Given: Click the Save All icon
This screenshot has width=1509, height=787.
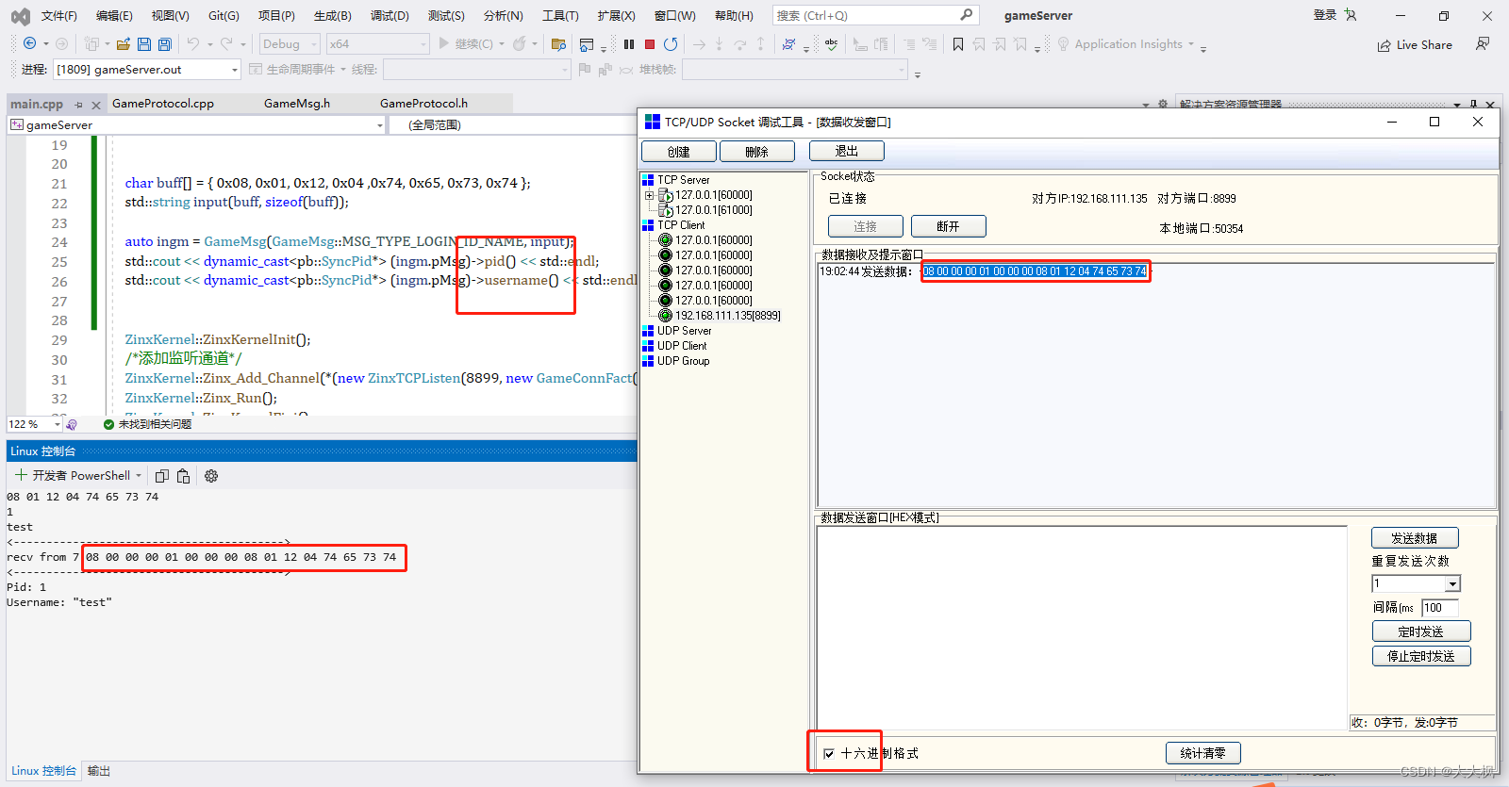Looking at the screenshot, I should 165,43.
